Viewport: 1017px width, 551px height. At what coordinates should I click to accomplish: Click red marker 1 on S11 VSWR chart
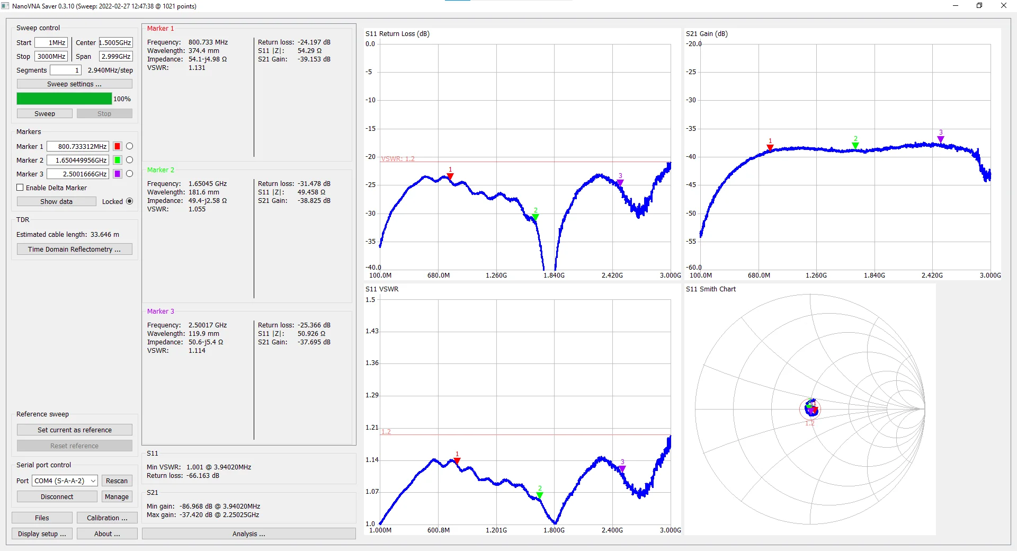pyautogui.click(x=457, y=461)
